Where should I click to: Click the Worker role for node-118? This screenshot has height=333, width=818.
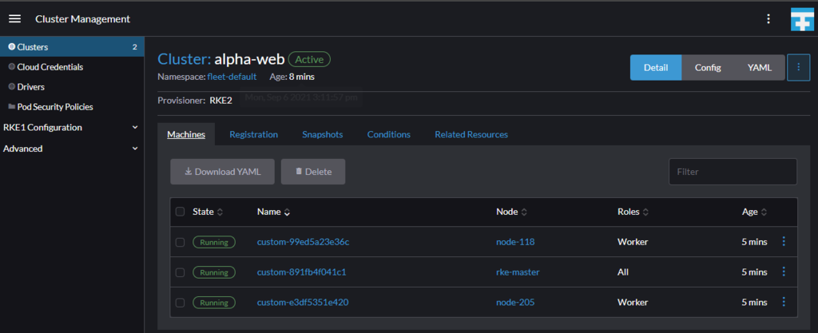click(x=633, y=242)
